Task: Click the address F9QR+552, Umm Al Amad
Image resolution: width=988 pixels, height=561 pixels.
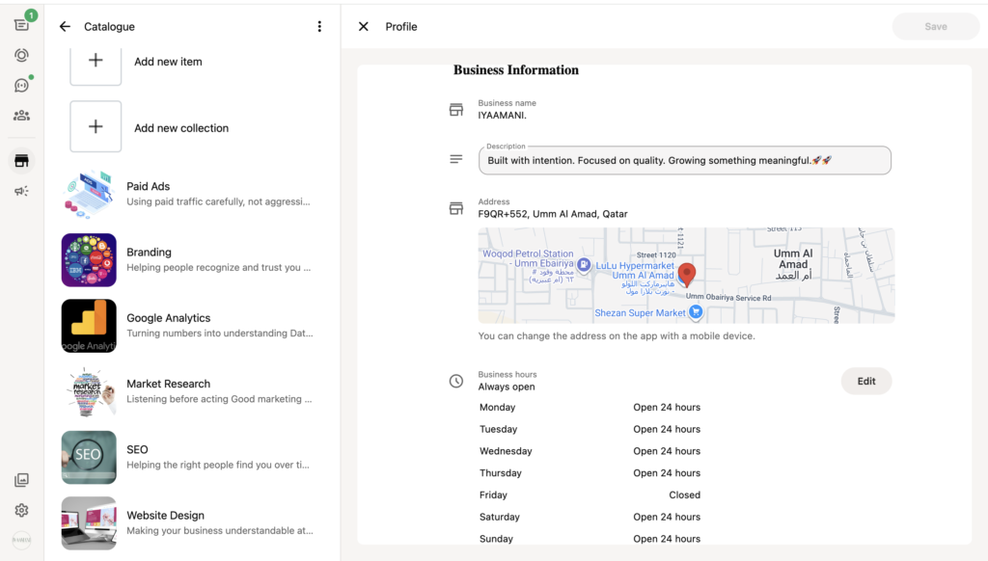Action: tap(553, 214)
